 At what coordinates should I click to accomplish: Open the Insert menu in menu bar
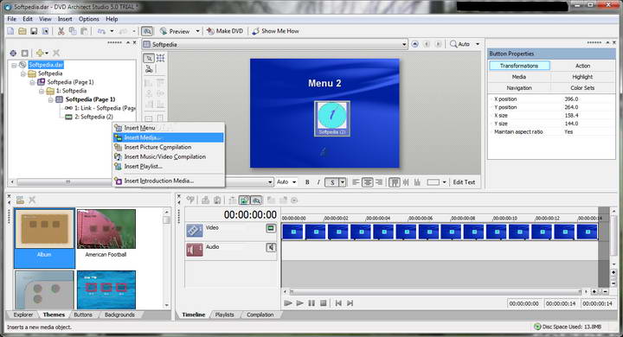tap(65, 19)
